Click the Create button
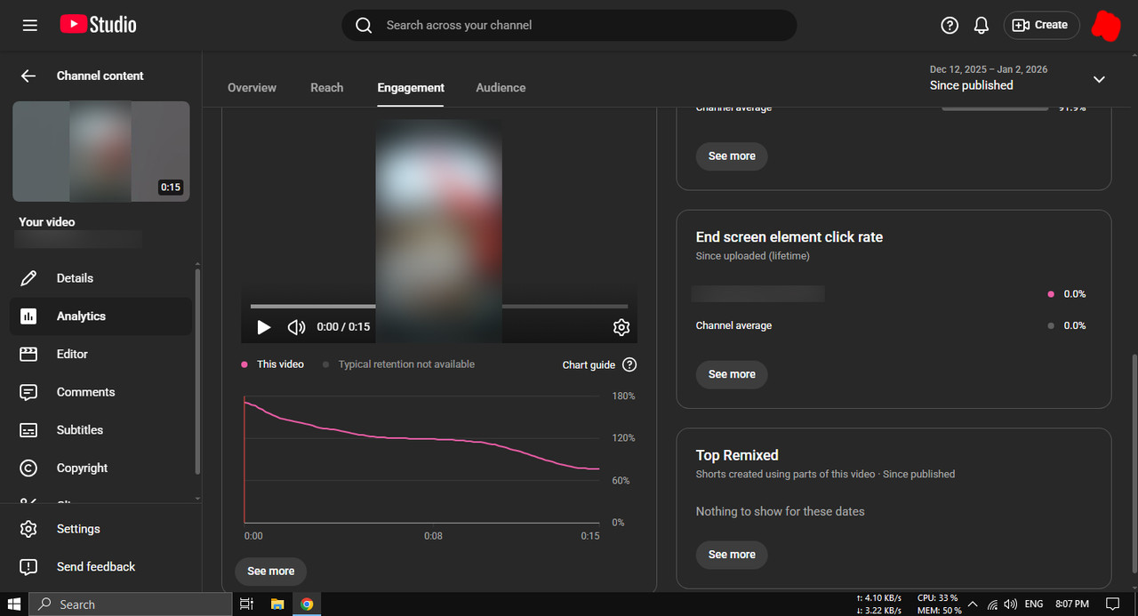The height and width of the screenshot is (616, 1138). click(x=1041, y=25)
